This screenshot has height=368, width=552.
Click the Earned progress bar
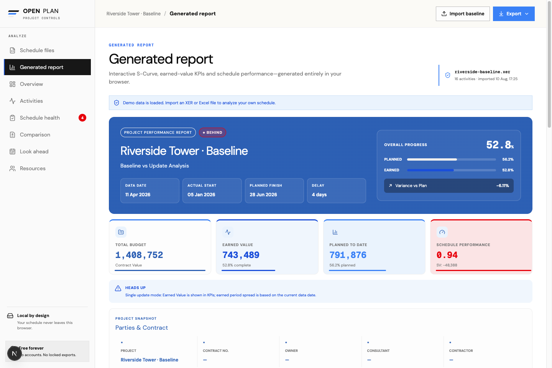452,170
